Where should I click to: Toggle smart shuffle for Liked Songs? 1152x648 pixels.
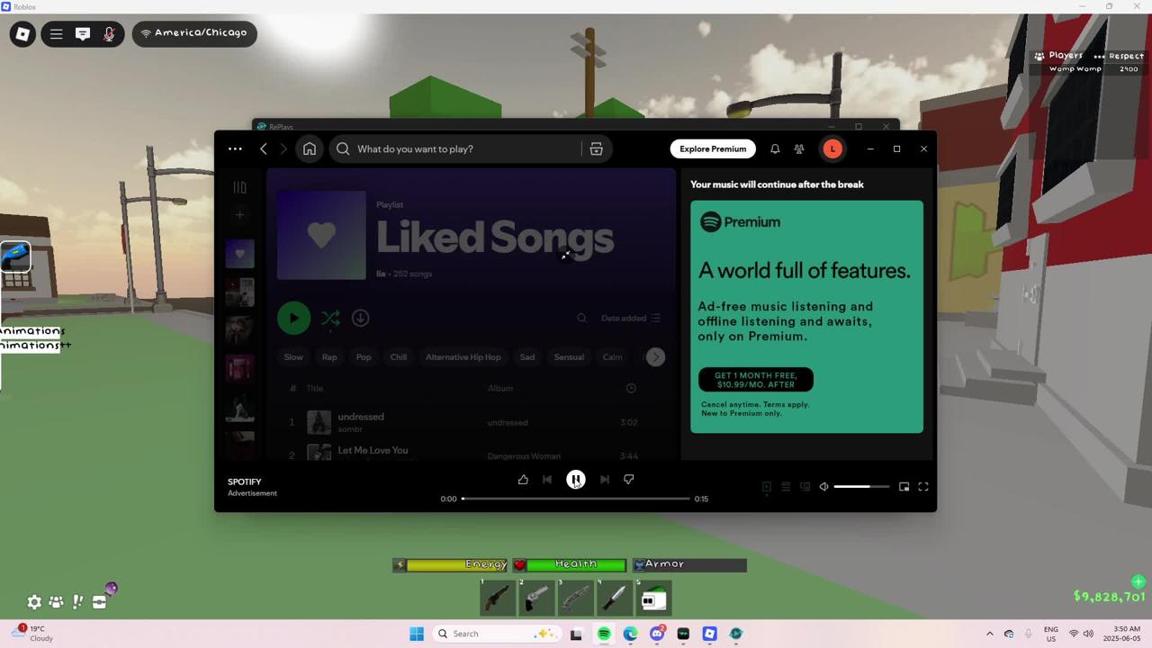(x=330, y=319)
